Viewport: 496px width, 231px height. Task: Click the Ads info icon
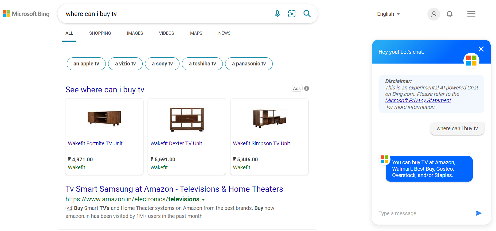pyautogui.click(x=307, y=88)
